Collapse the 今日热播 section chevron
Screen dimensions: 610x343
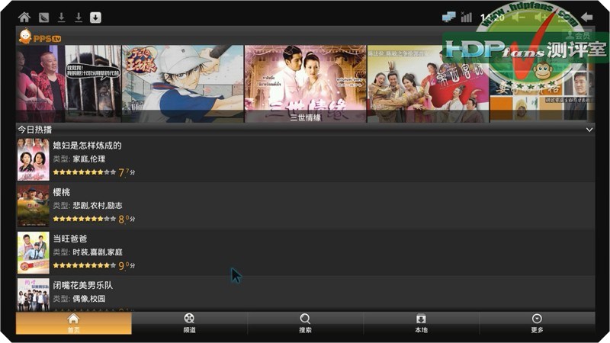click(589, 130)
